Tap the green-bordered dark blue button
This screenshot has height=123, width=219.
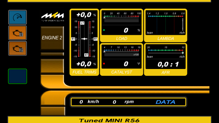[17, 76]
